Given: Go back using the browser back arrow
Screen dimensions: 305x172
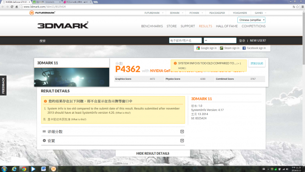Looking at the screenshot, I should click(2, 7).
